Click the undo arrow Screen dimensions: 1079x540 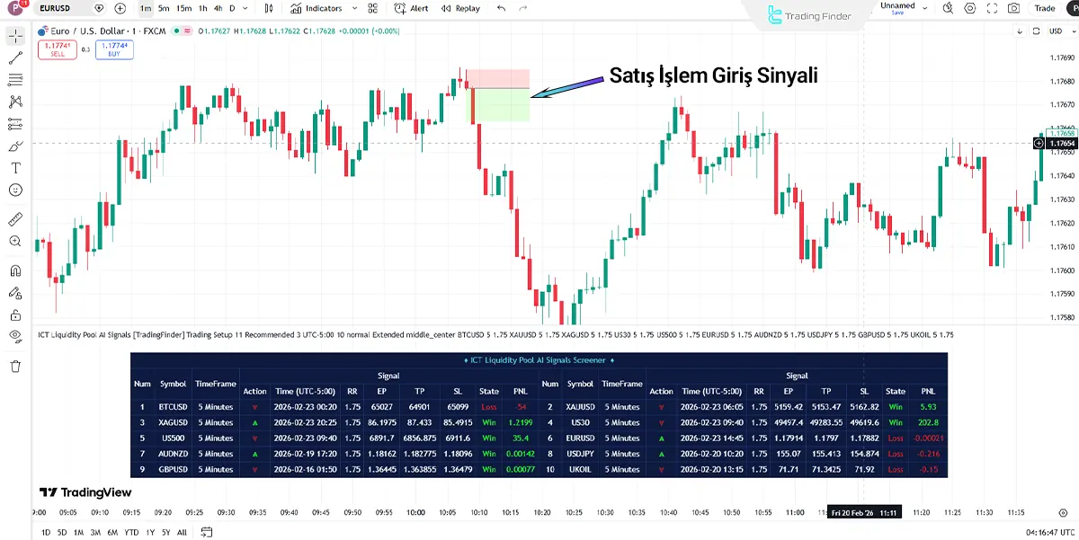502,8
